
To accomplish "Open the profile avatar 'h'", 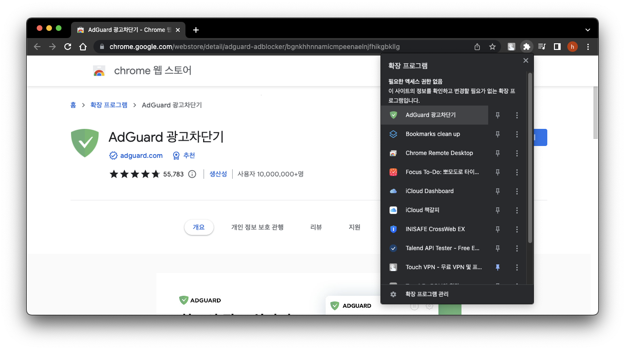I will coord(572,47).
